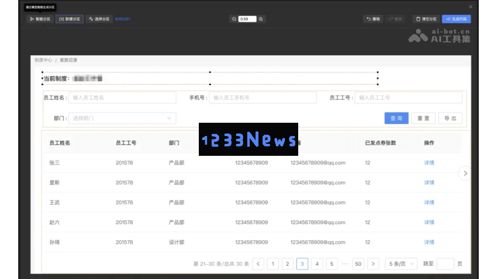Image resolution: width=497 pixels, height=279 pixels.
Task: Click the 赵六 name cell
Action: click(x=54, y=222)
